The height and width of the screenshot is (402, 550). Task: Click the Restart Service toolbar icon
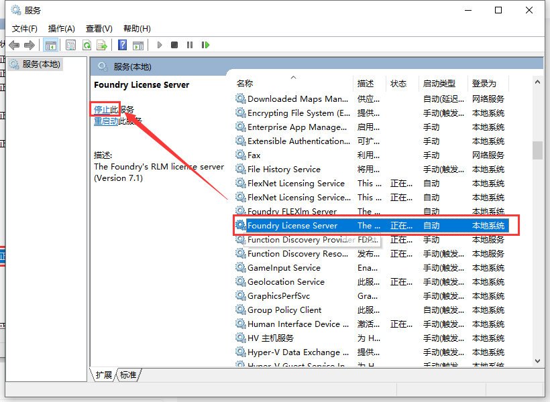(x=205, y=45)
